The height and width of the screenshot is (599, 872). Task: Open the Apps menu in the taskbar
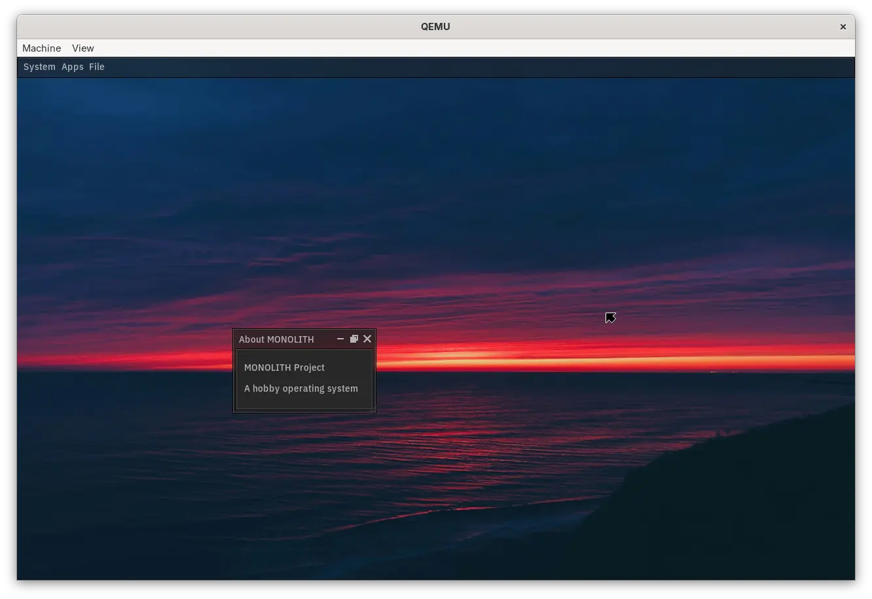pos(72,67)
